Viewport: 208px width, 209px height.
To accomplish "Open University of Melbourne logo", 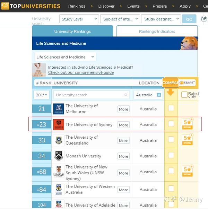I will [x=59, y=109].
